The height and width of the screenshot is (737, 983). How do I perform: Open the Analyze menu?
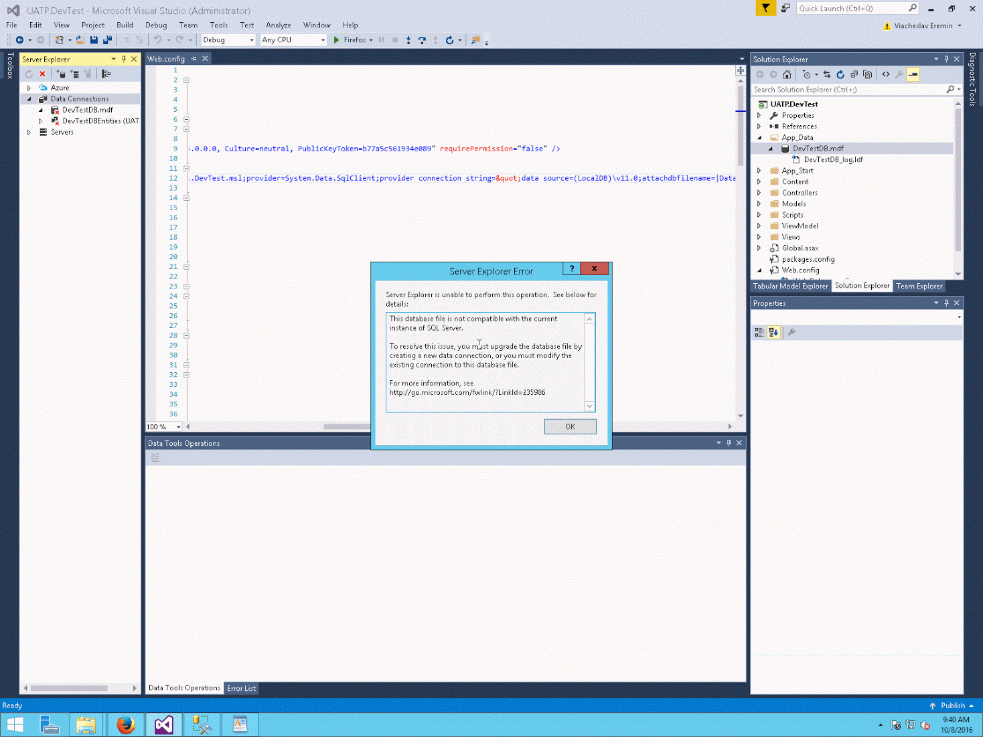point(278,25)
